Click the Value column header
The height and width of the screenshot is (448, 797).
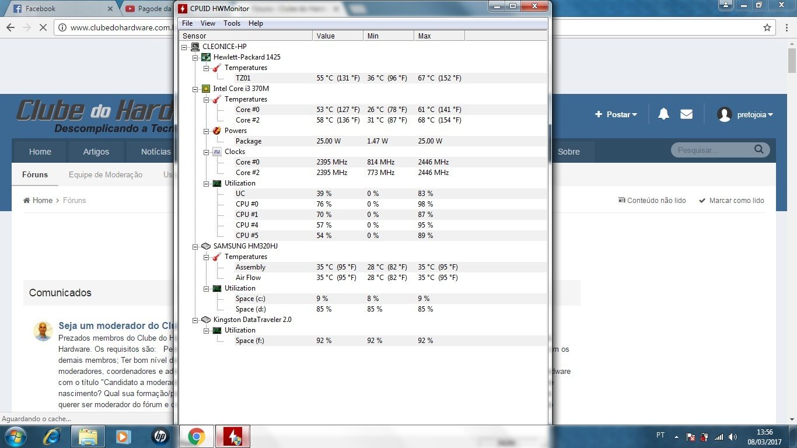(338, 36)
